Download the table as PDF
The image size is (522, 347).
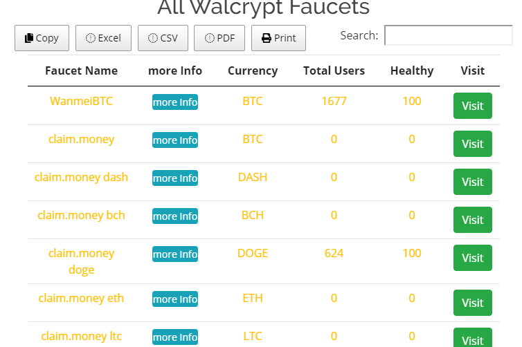tap(219, 38)
